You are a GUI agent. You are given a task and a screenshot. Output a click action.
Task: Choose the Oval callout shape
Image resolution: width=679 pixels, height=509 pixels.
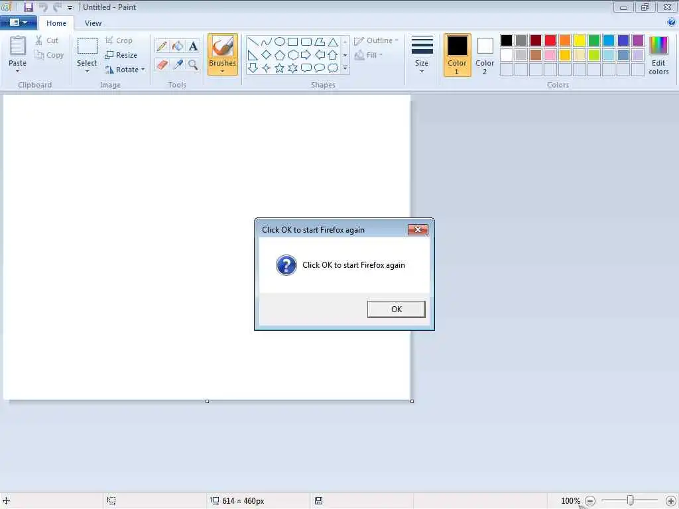(x=320, y=68)
